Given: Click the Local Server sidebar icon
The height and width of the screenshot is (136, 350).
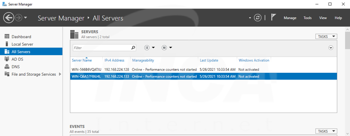Looking at the screenshot, I should [7, 44].
